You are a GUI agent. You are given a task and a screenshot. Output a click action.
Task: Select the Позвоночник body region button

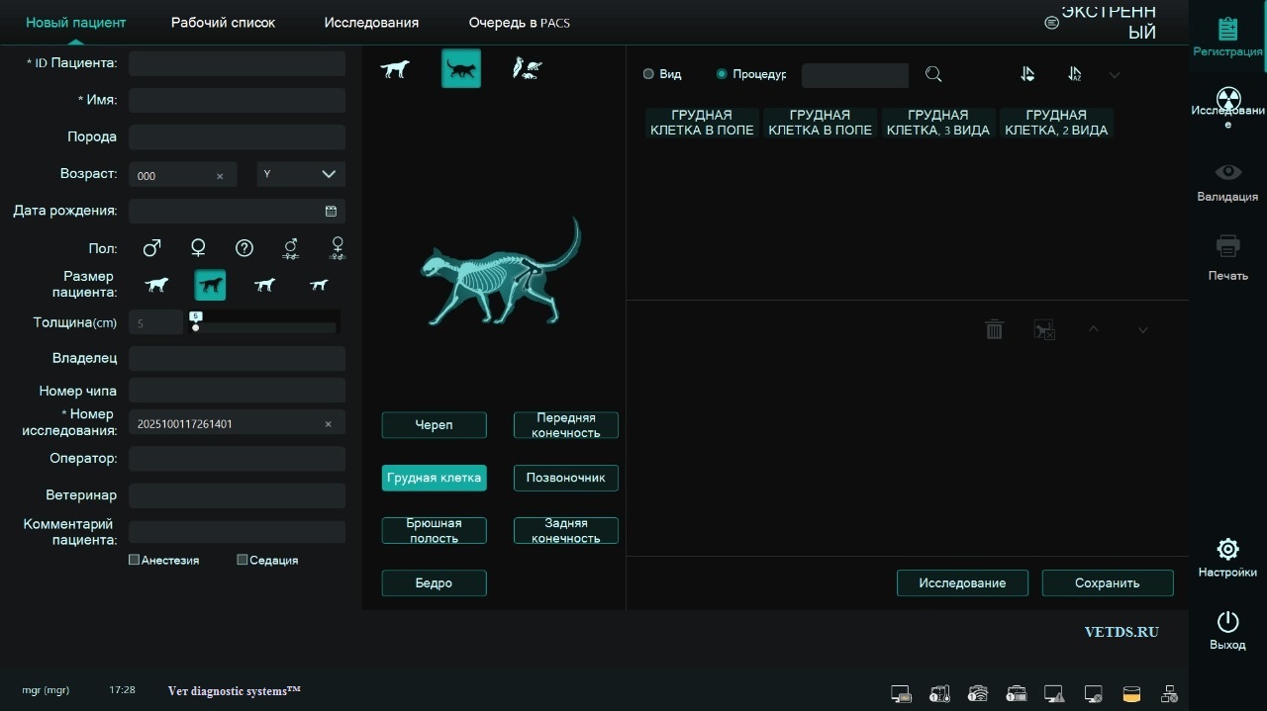[565, 478]
